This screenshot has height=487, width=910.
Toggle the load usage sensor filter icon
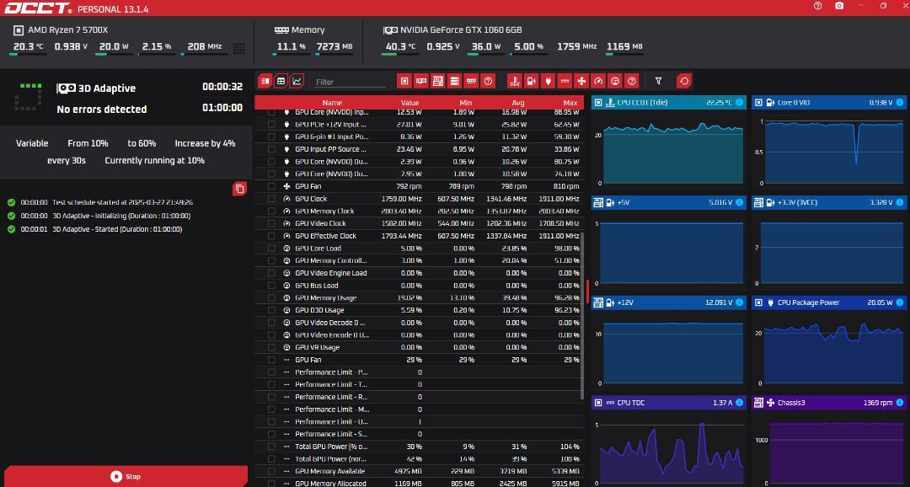[x=615, y=81]
